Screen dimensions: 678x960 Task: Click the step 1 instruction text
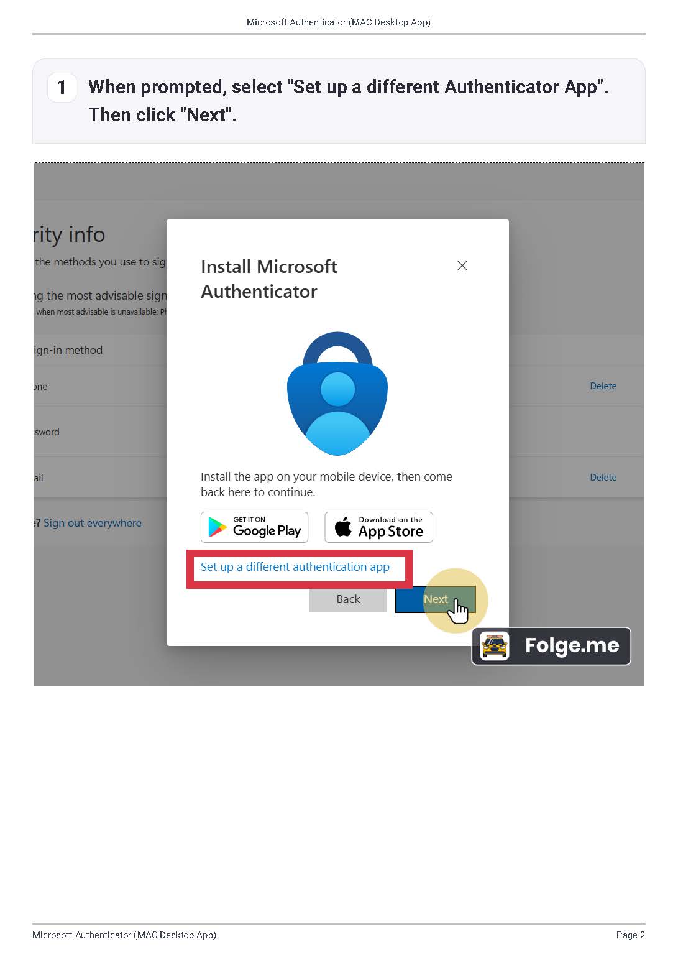pos(348,101)
